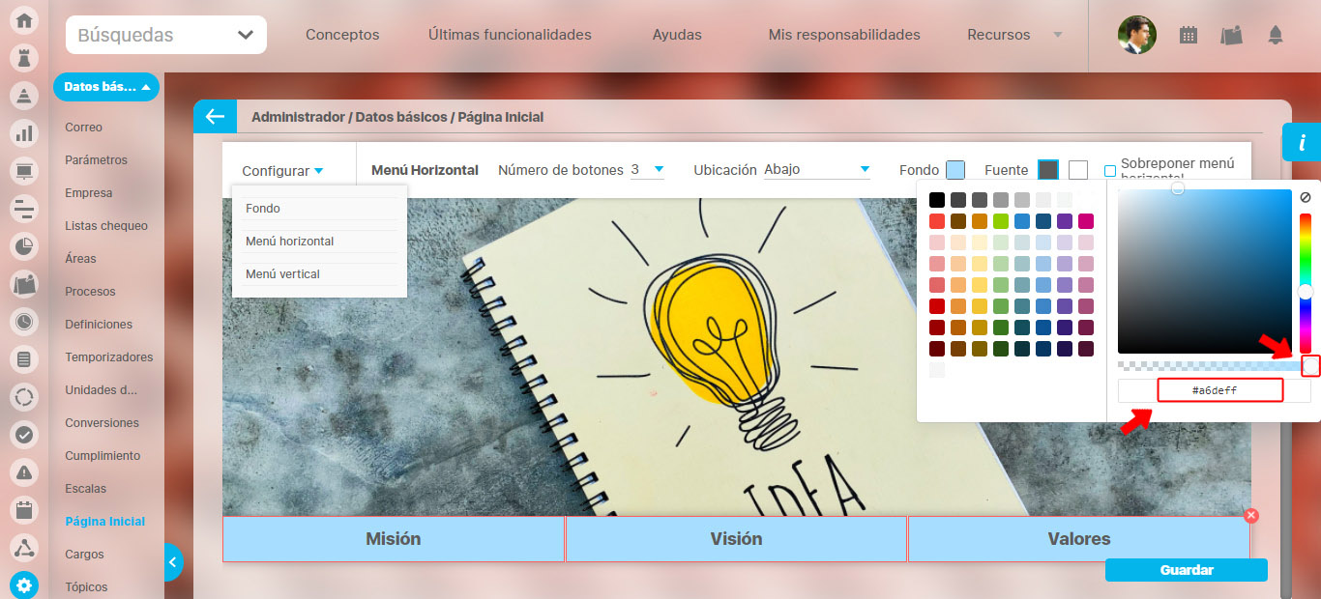Open the notifications bell icon

(x=1276, y=36)
